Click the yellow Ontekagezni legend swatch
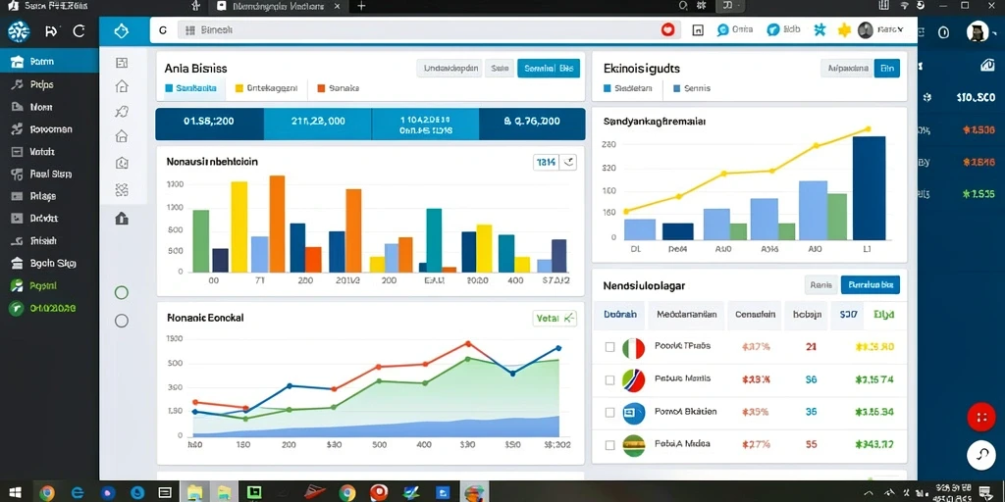 239,88
